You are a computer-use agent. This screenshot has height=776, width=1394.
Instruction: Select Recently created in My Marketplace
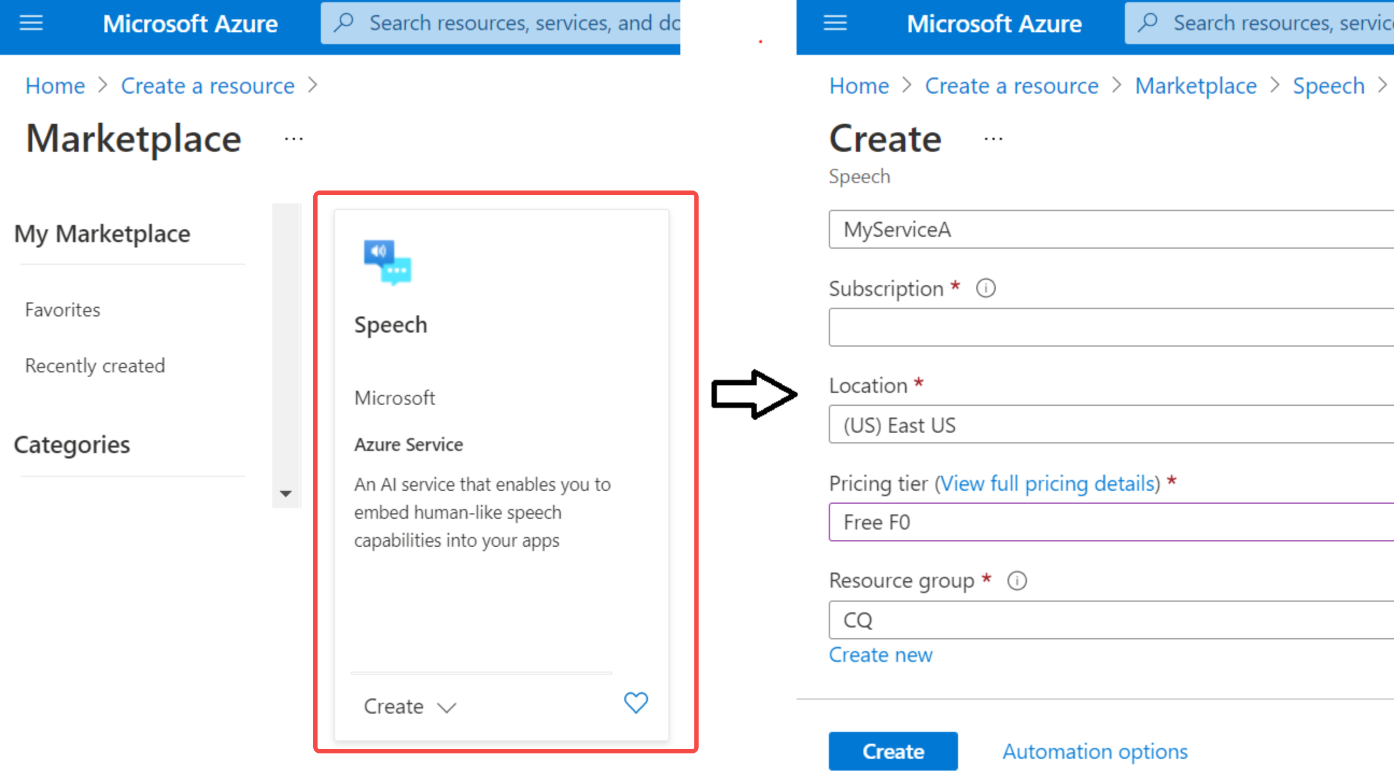click(x=95, y=365)
